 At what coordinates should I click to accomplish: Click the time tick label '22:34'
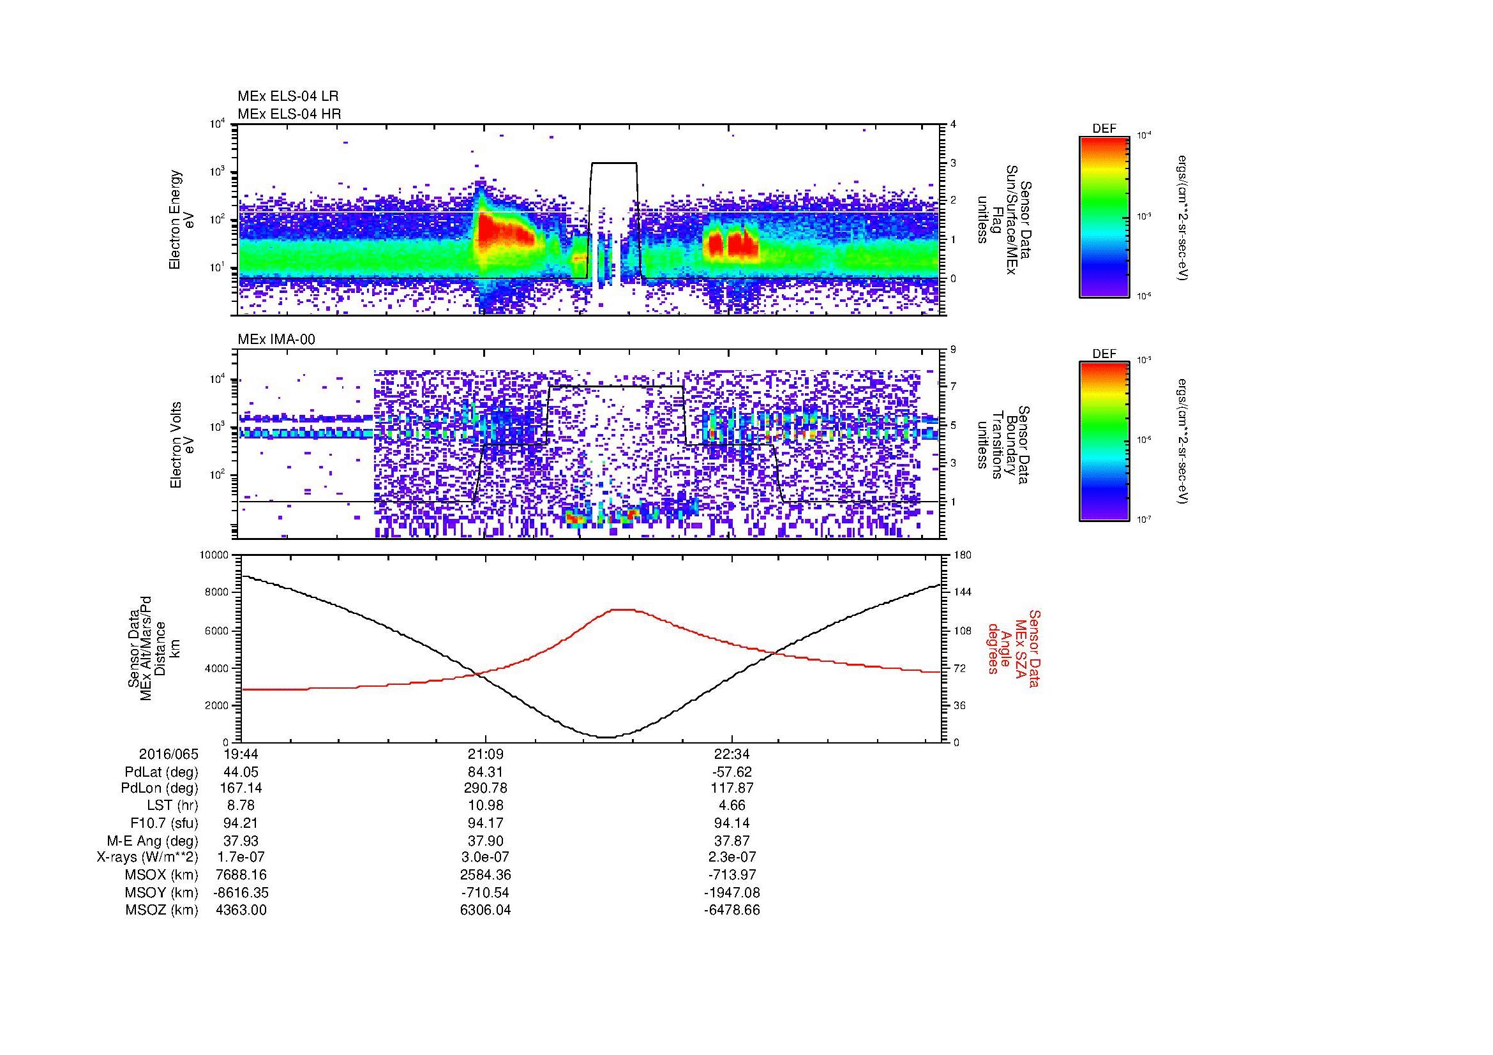[x=732, y=754]
